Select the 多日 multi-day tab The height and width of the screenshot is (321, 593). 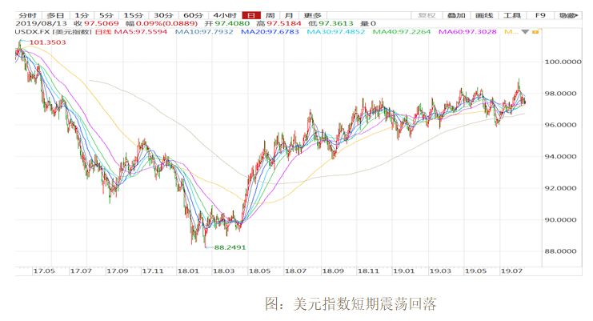[x=56, y=15]
